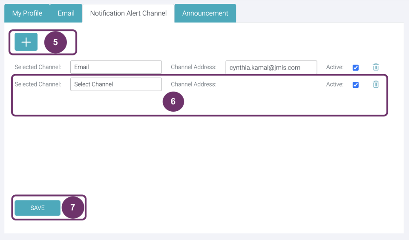Screen dimensions: 409x240
Task: Click the cynthia.kamal@jmis.com address field
Action: (271, 67)
